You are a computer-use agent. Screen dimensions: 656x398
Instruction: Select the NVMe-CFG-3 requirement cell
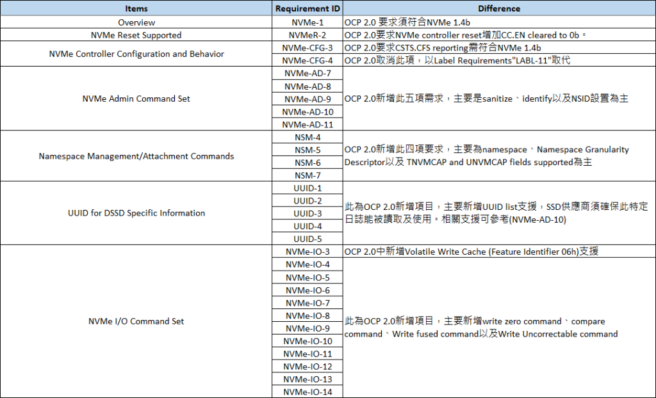pos(307,47)
